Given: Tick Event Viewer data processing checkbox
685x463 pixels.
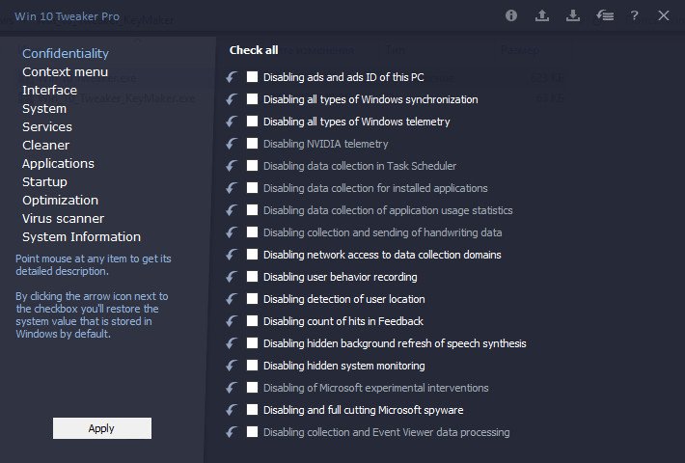Looking at the screenshot, I should [252, 432].
